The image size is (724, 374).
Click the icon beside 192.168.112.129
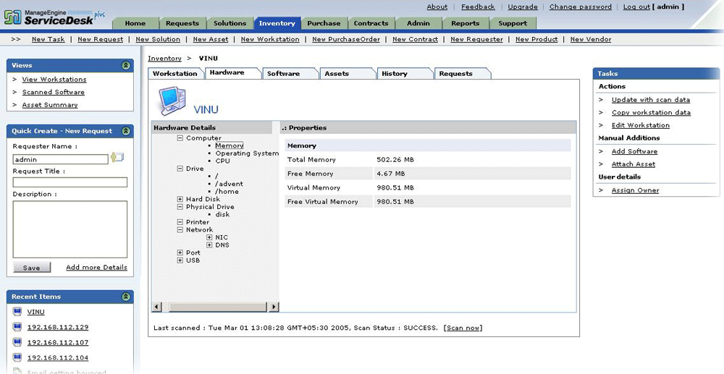17,327
